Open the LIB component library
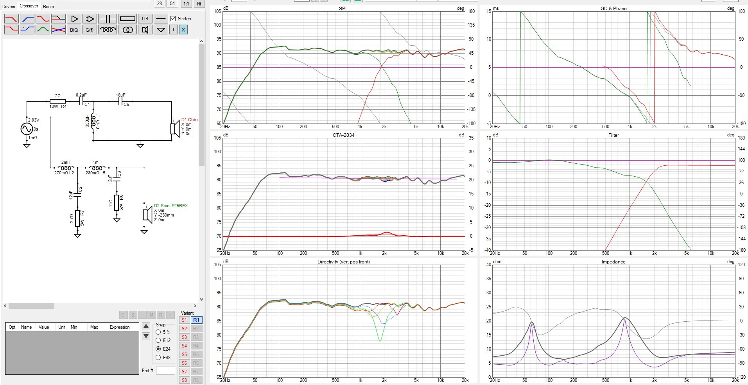748x385 pixels. [145, 18]
